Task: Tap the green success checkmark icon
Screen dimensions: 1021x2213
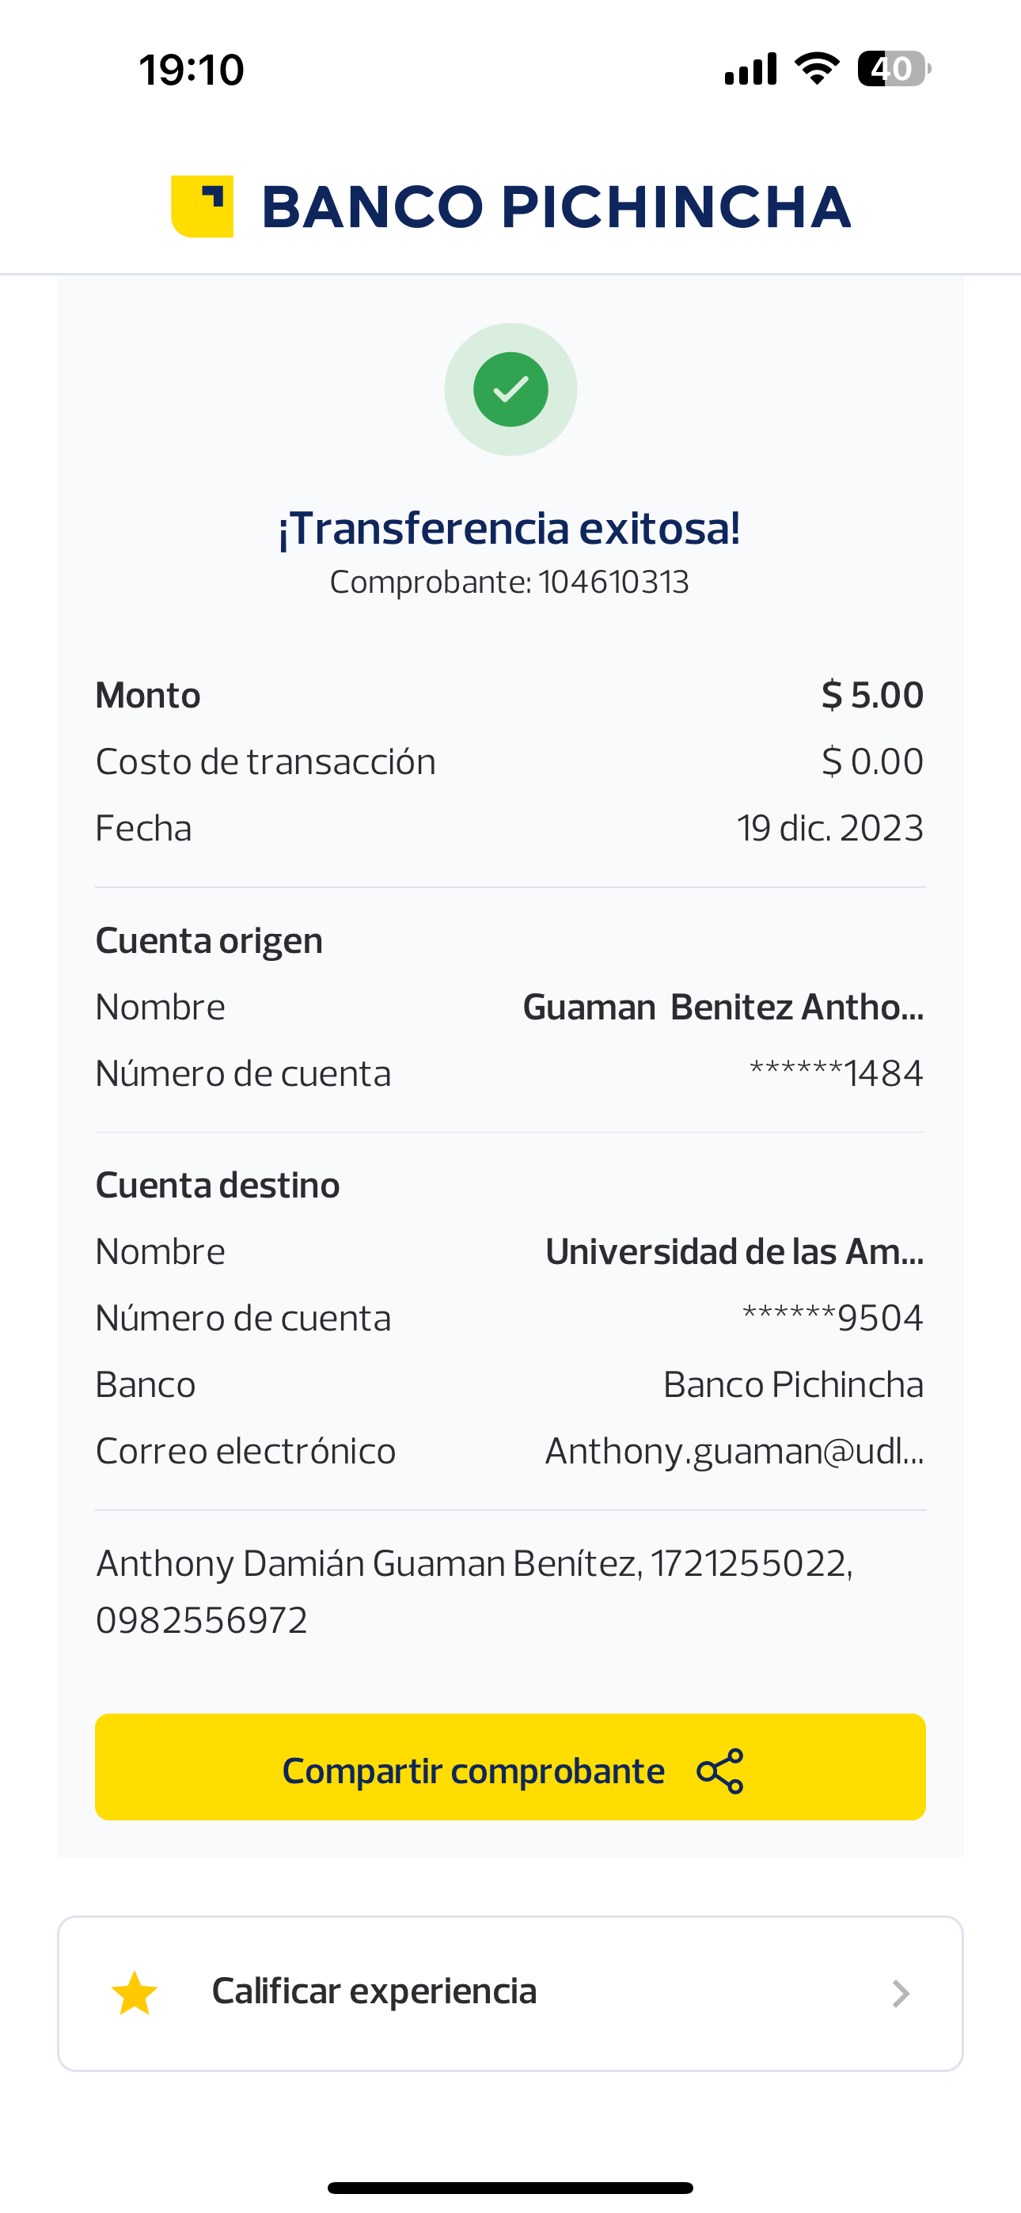Action: click(x=511, y=389)
